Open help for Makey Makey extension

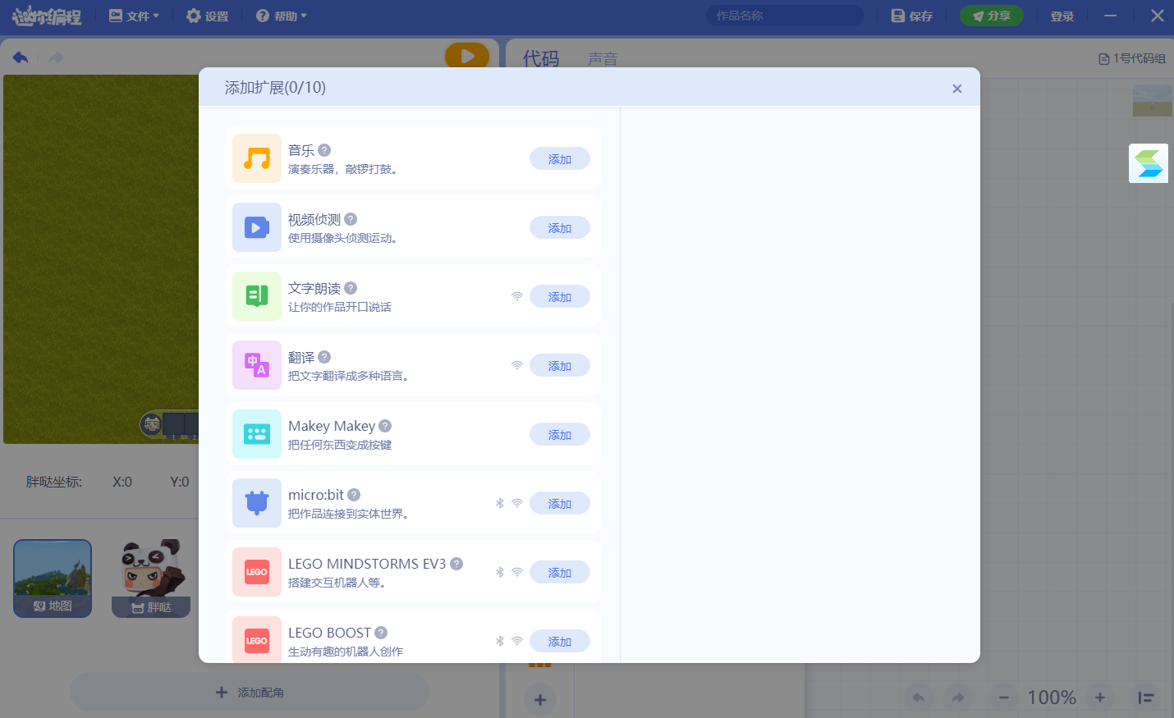[x=385, y=426]
